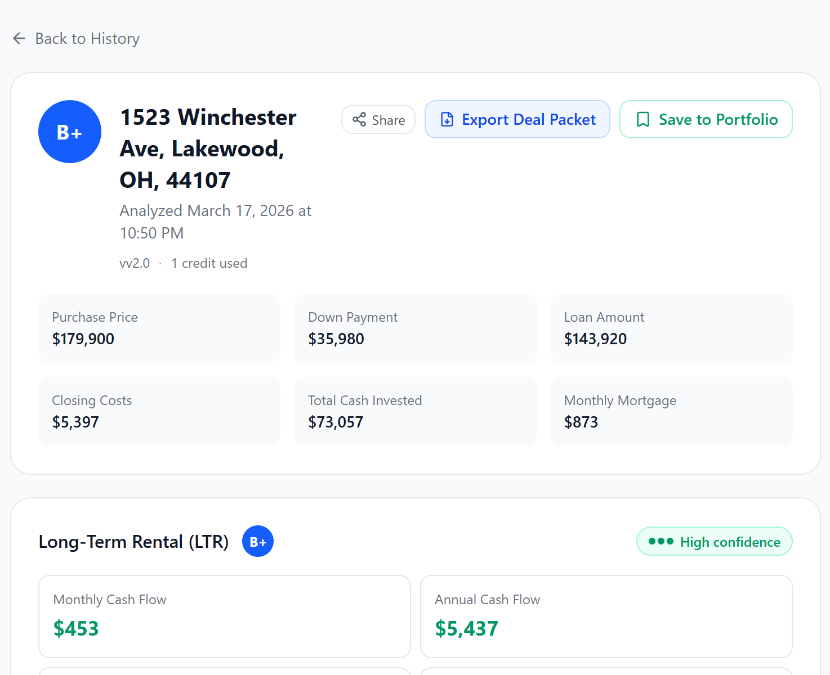
Task: Go back to History page
Action: tap(87, 38)
